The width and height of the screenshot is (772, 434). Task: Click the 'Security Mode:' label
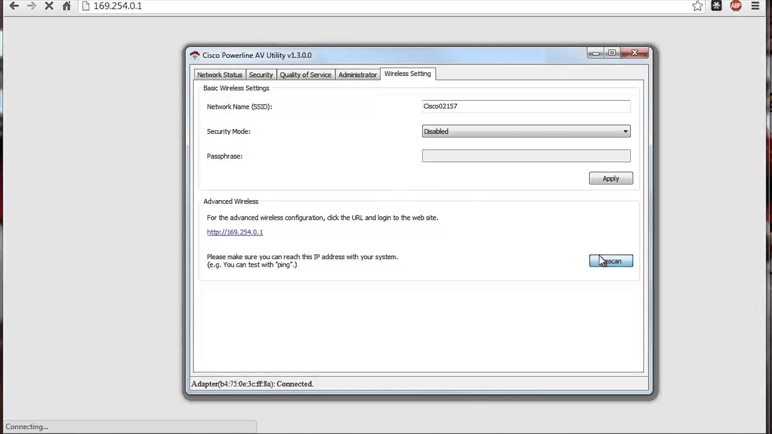point(229,131)
